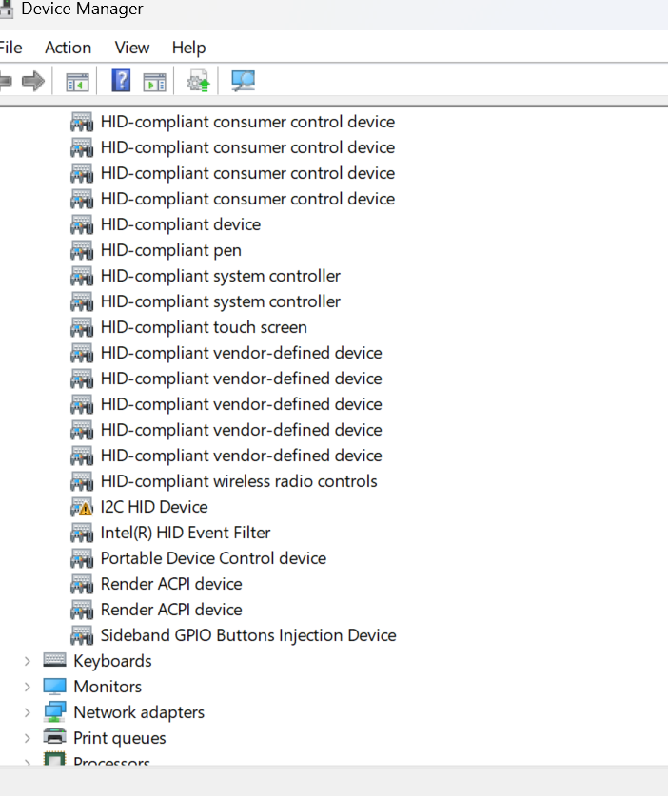Click the Show/Hide Action Pane toolbar icon

point(153,81)
